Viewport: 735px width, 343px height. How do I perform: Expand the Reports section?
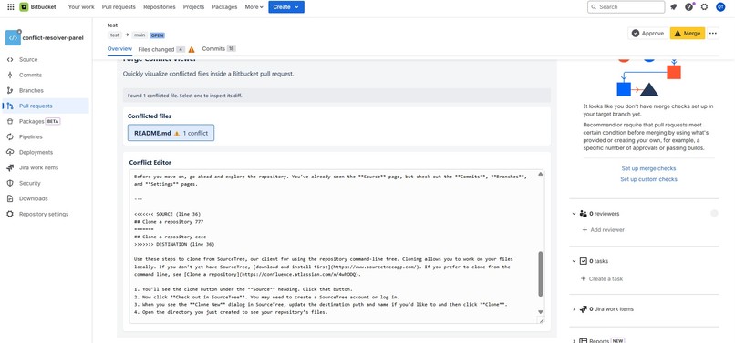[574, 340]
